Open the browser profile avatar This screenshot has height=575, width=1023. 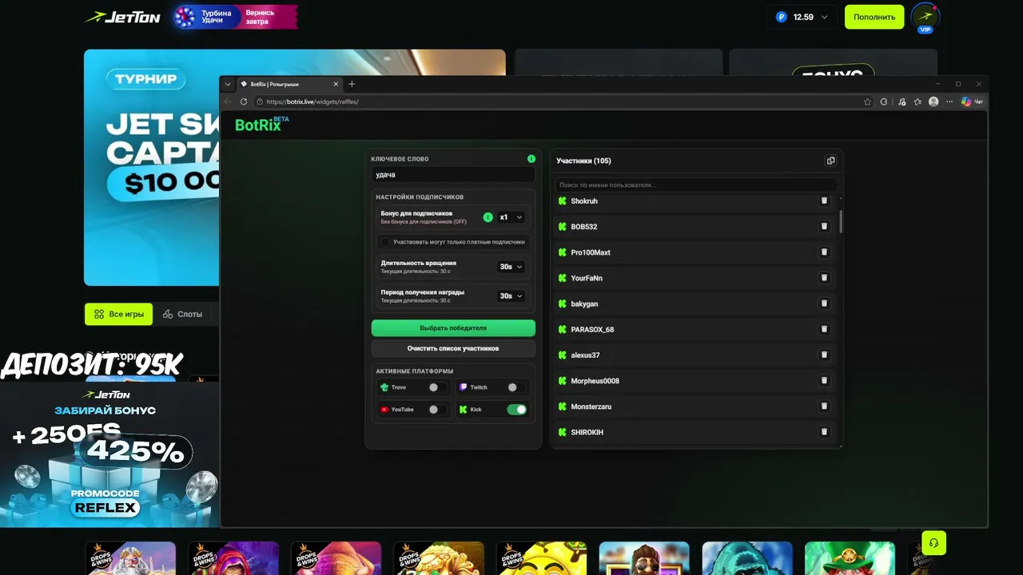click(x=933, y=101)
